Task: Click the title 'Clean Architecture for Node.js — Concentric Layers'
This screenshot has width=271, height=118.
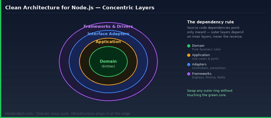Action: tap(80, 8)
